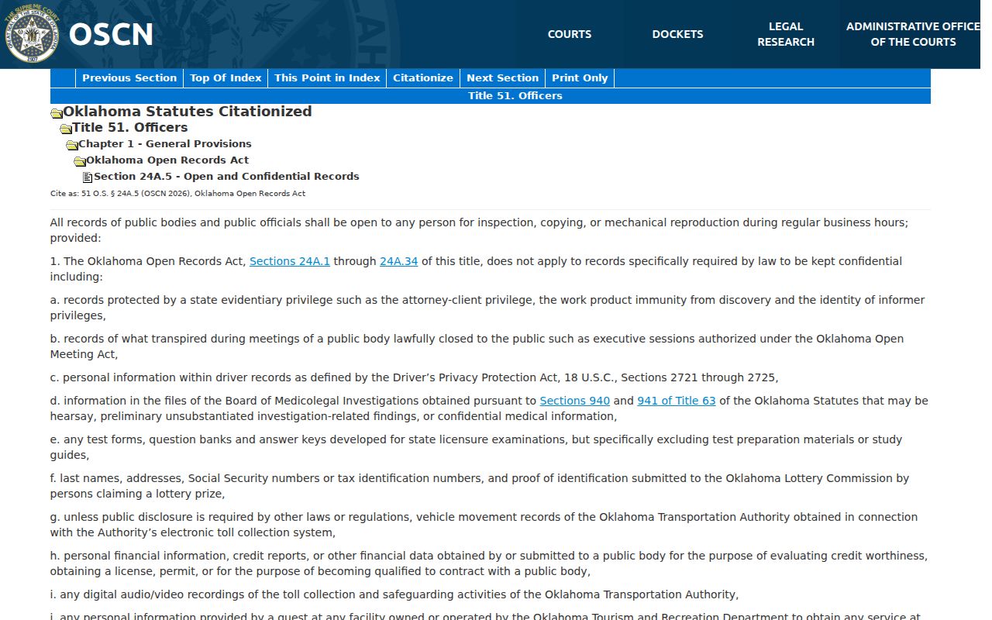Open the 941 of Title 63 link
Image resolution: width=992 pixels, height=620 pixels.
pos(677,401)
